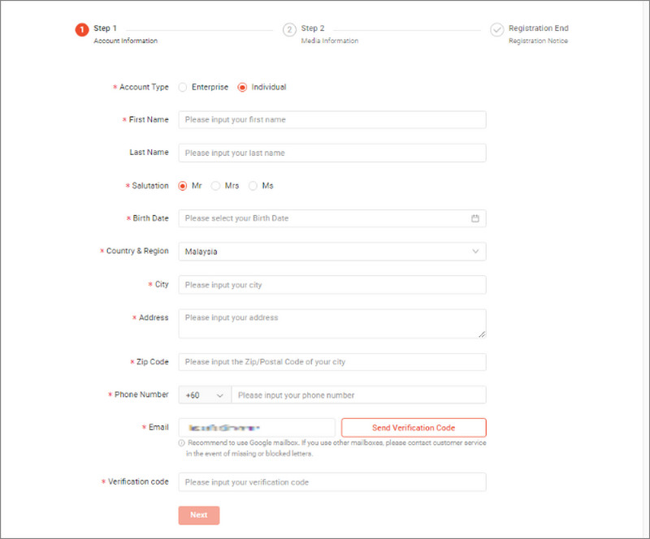Image resolution: width=650 pixels, height=539 pixels.
Task: Expand the phone country code selector
Action: click(204, 395)
